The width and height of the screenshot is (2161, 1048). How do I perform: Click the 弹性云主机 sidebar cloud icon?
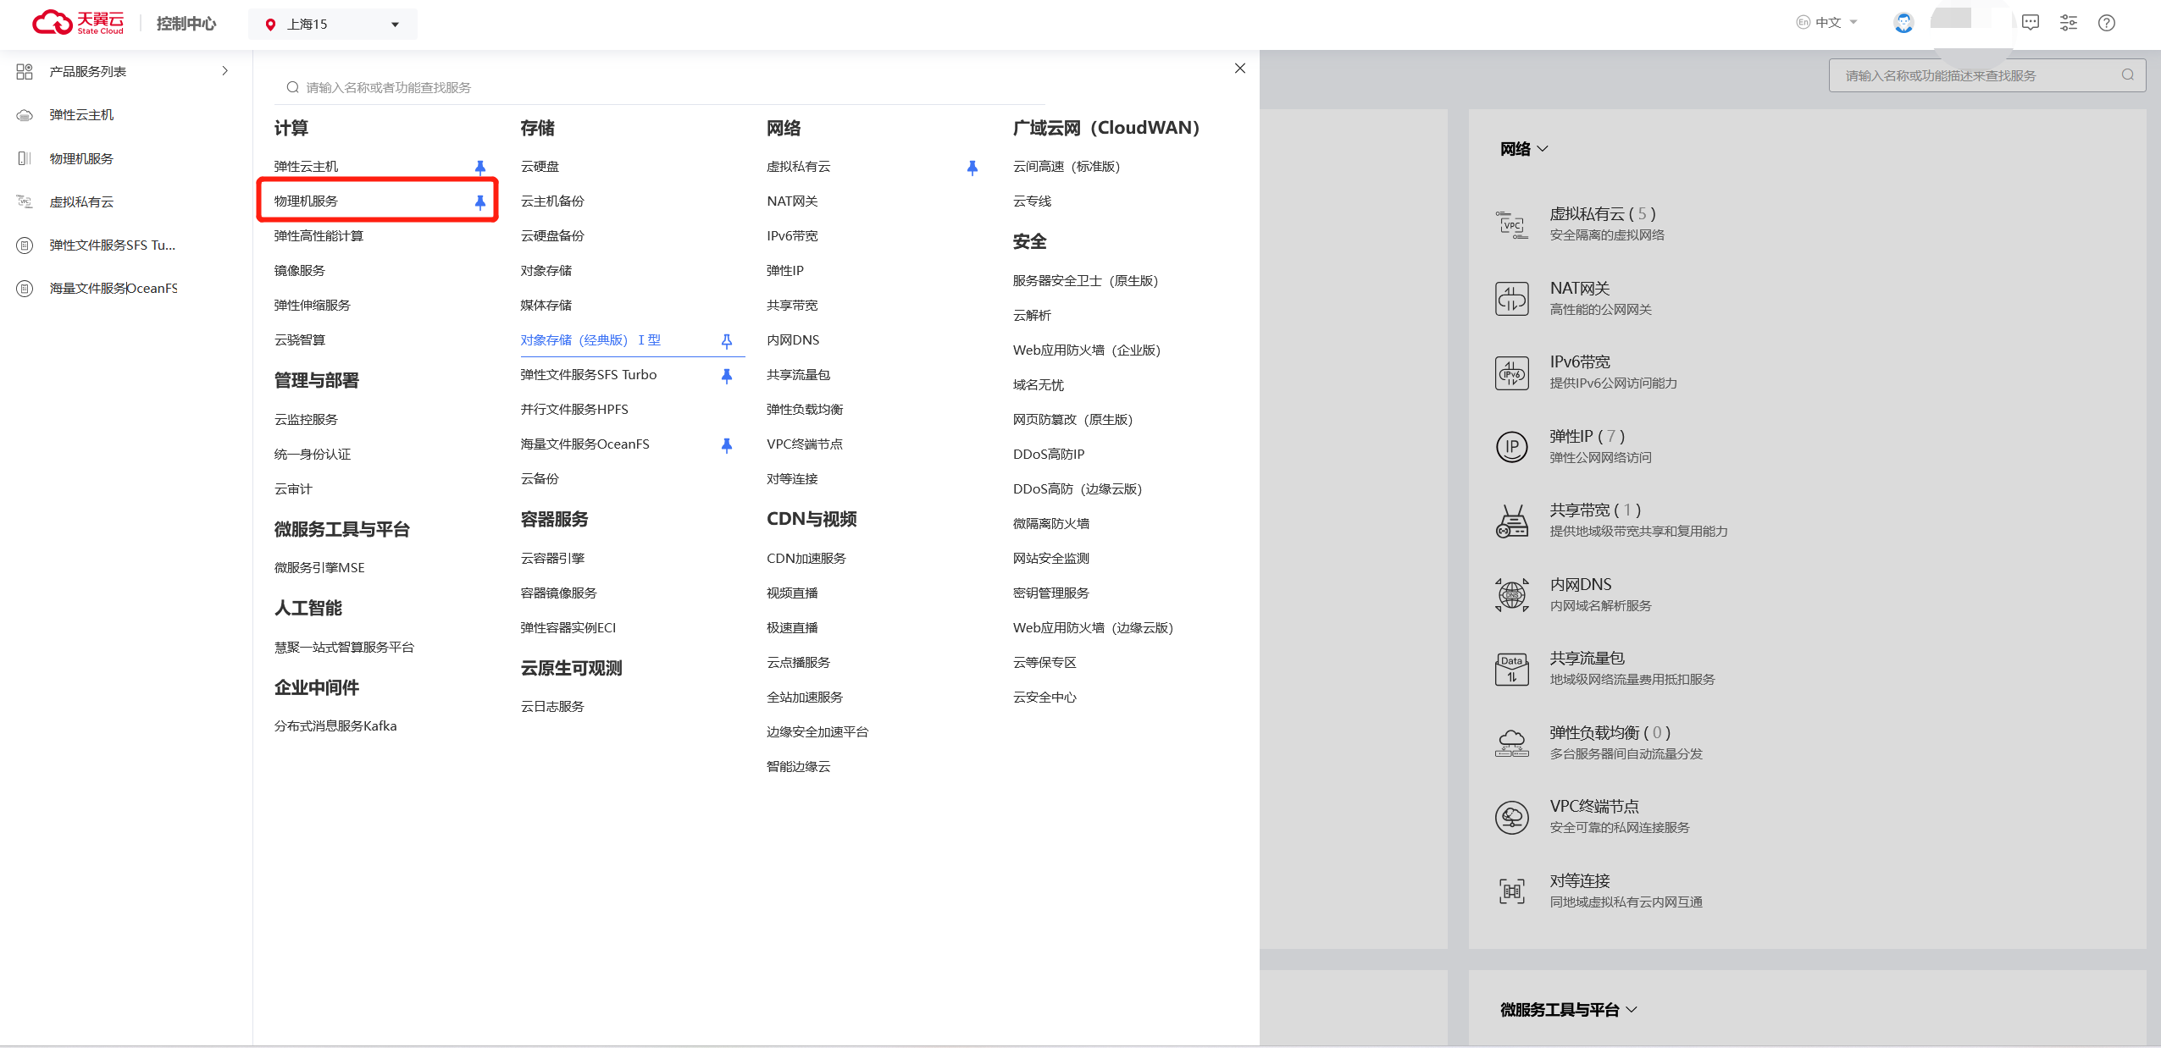25,115
